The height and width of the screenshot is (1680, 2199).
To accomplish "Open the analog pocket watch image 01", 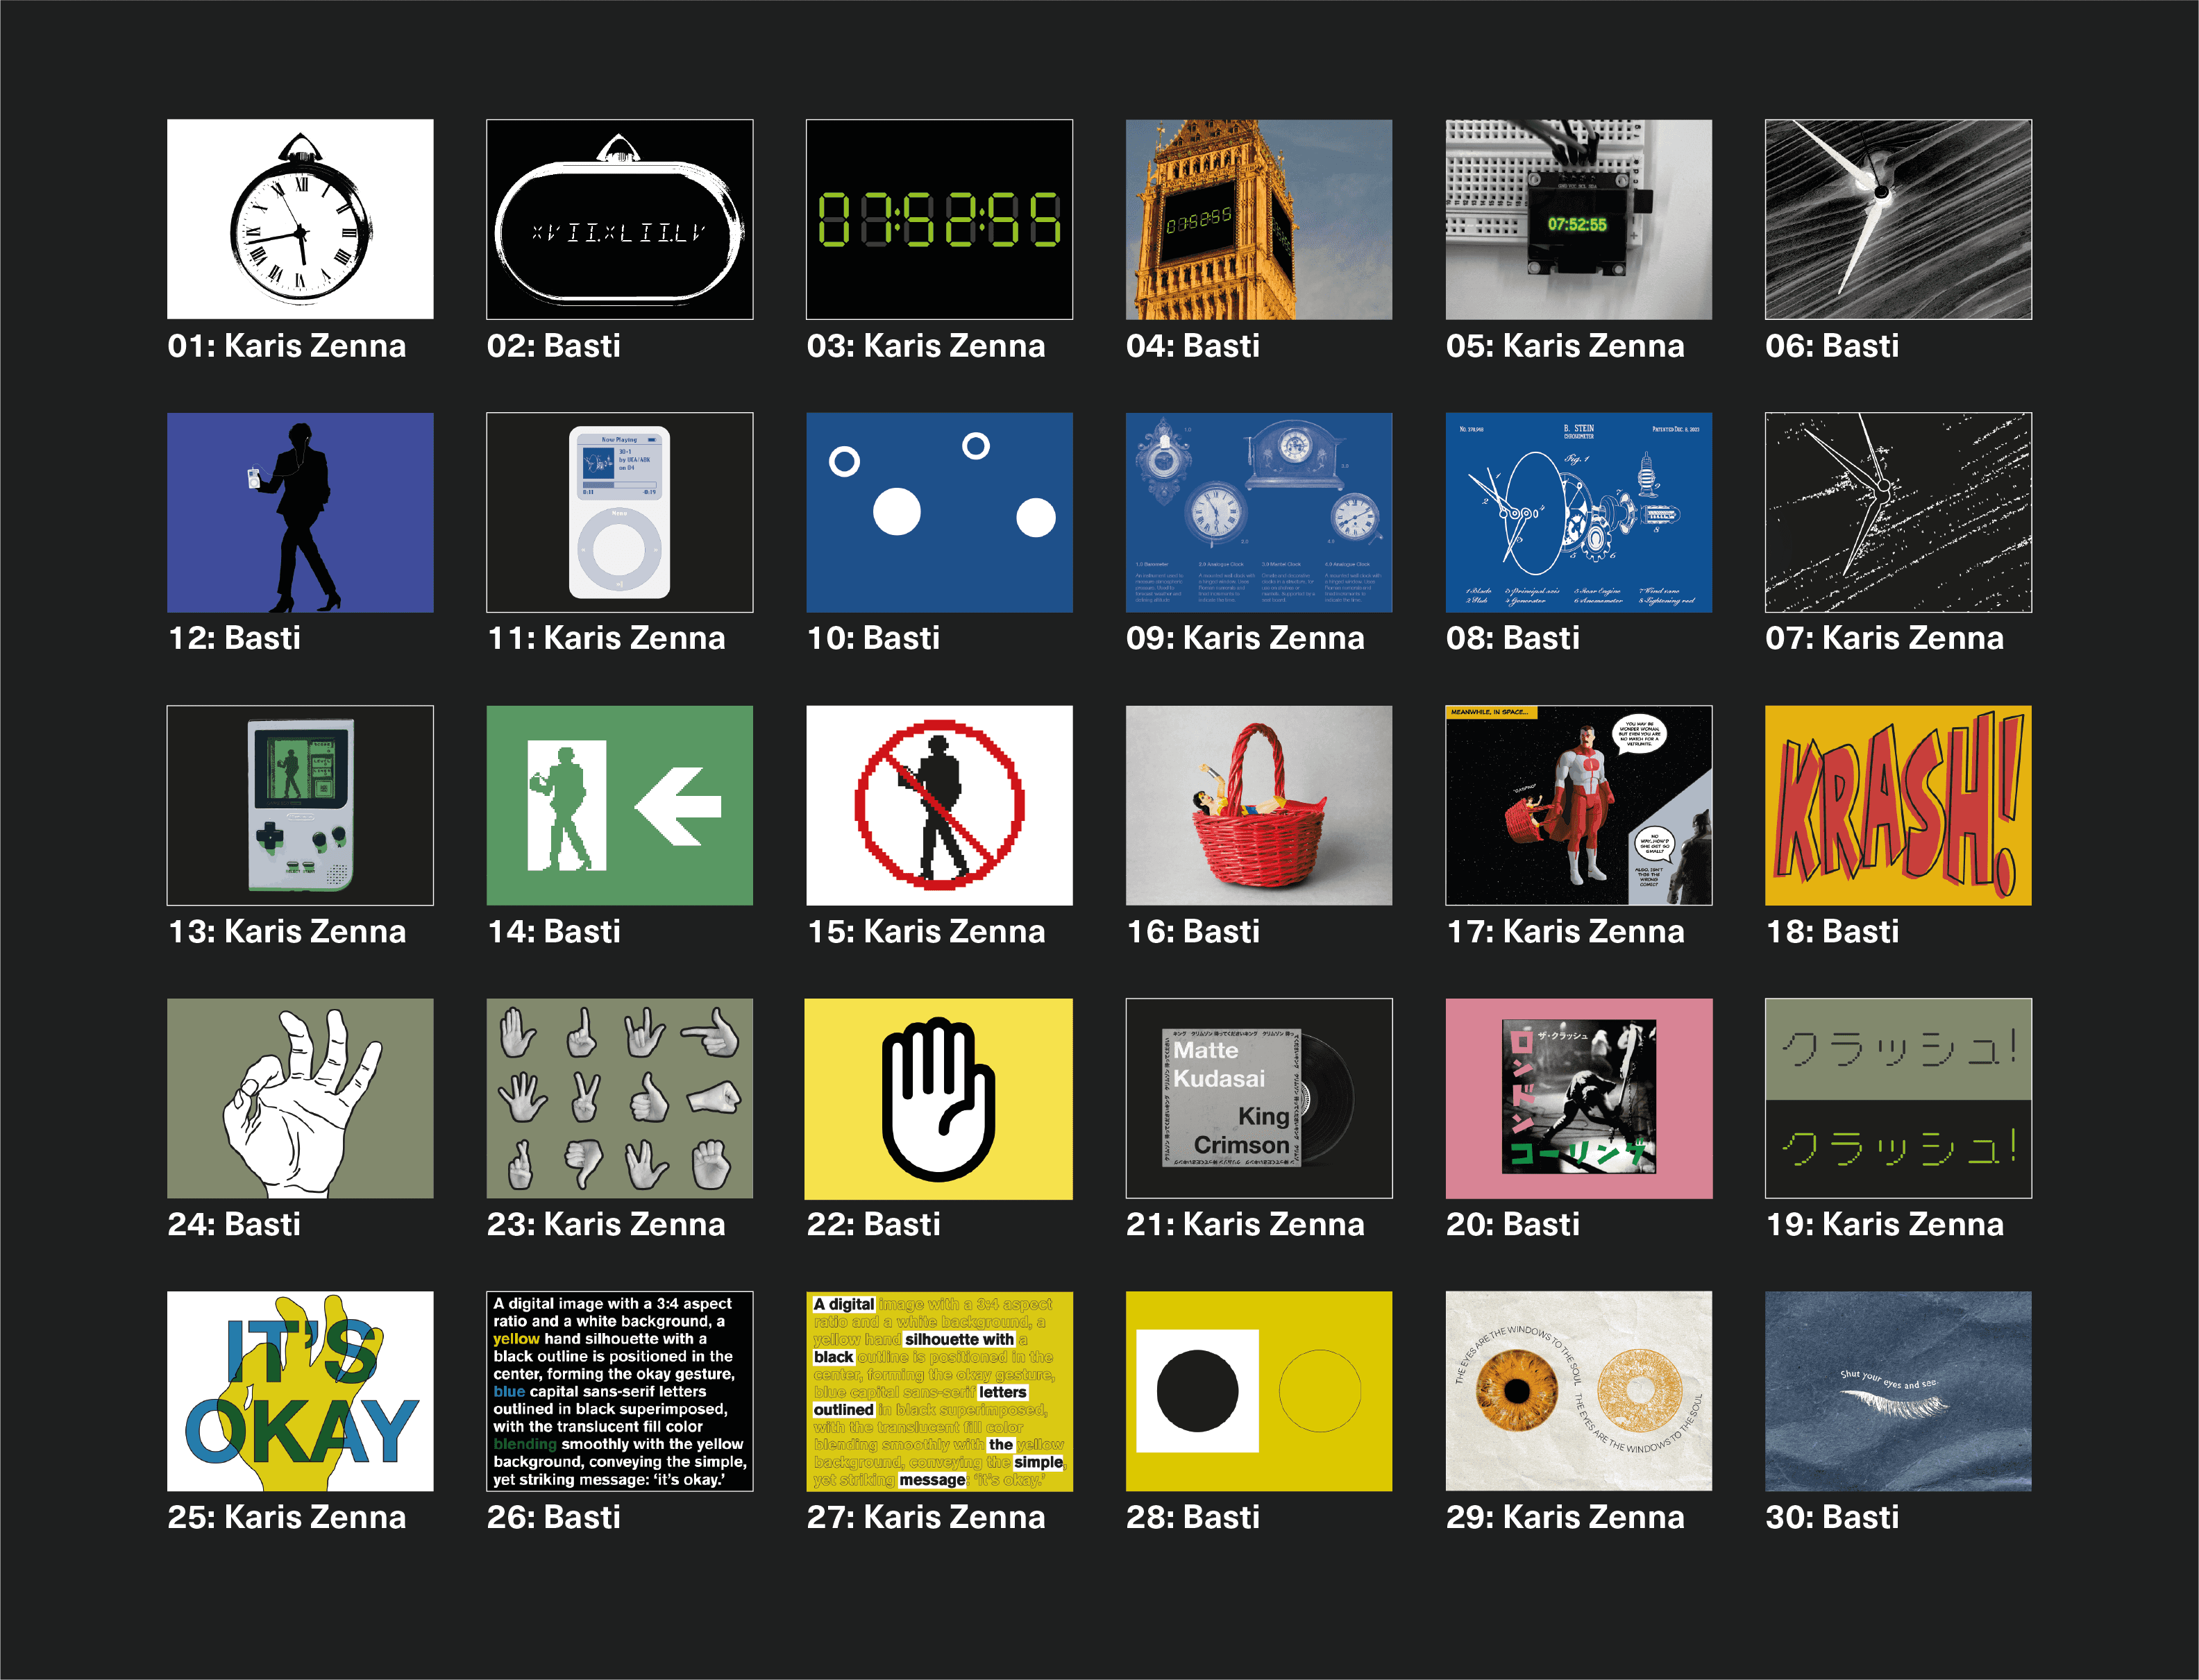I will 300,219.
